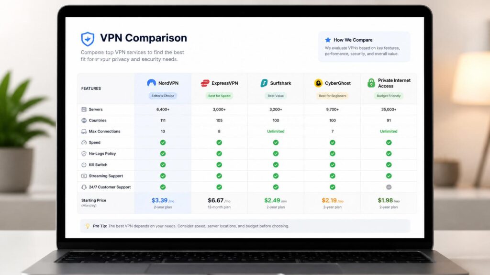Click the 91 countries value

coord(389,121)
